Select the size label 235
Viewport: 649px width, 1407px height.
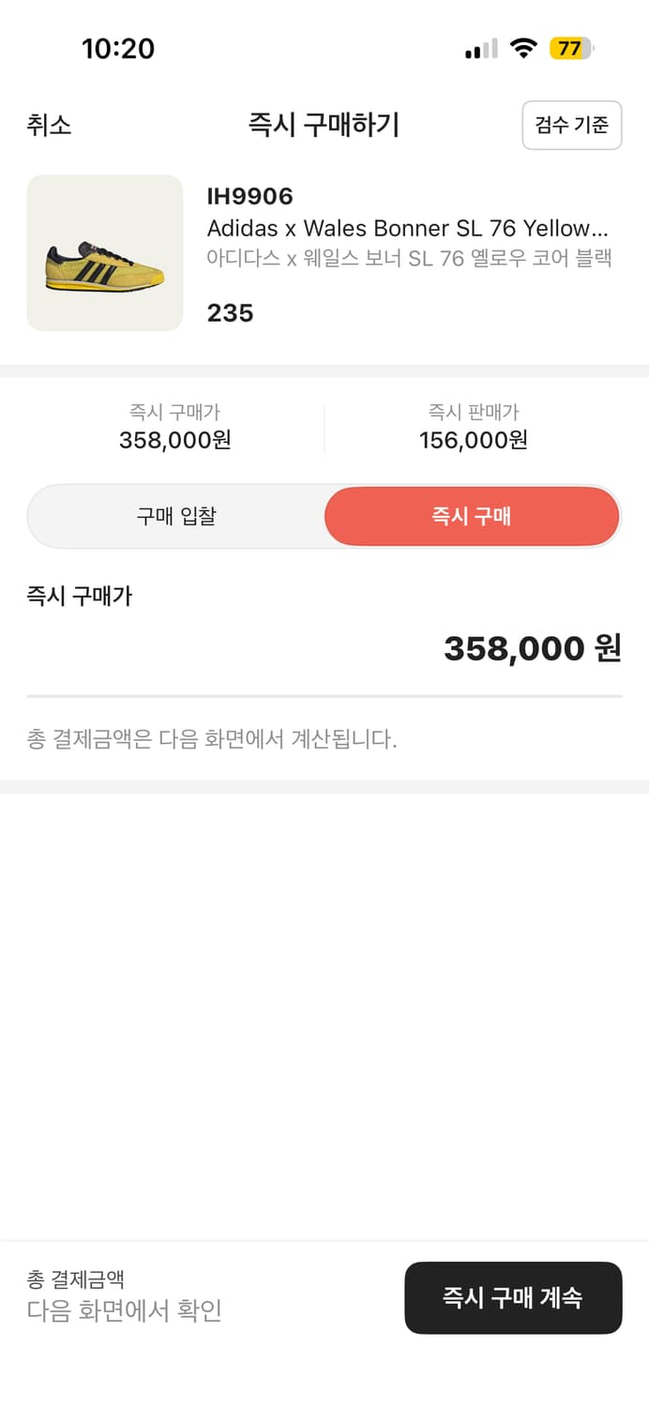(x=228, y=312)
